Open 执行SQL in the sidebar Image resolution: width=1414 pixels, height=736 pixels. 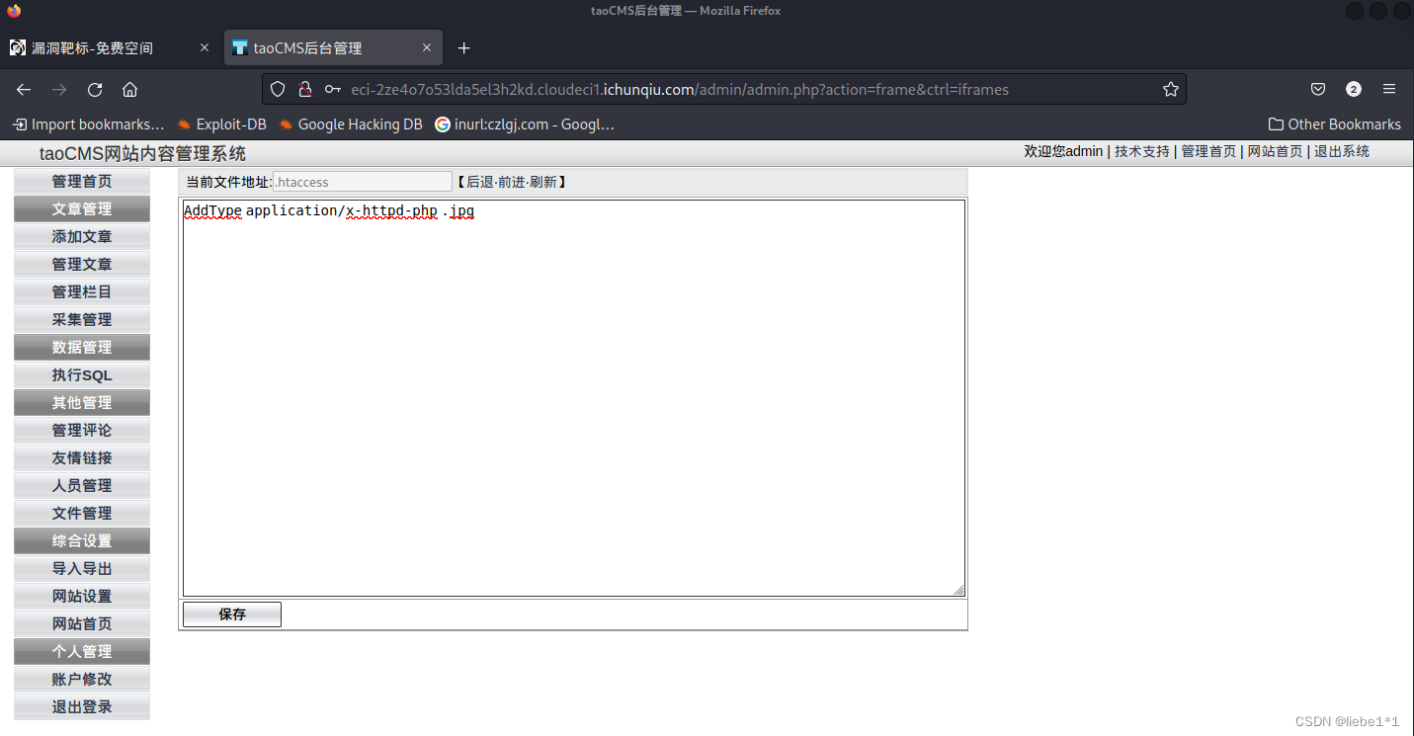coord(82,375)
